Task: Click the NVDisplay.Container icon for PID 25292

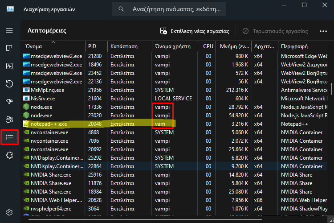Action: (x=26, y=157)
